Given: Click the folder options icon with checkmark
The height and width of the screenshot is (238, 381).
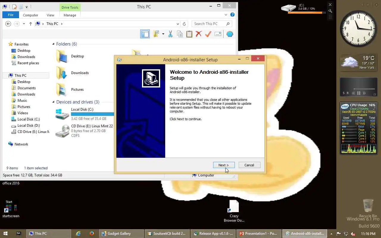Looking at the screenshot, I should point(156,34).
